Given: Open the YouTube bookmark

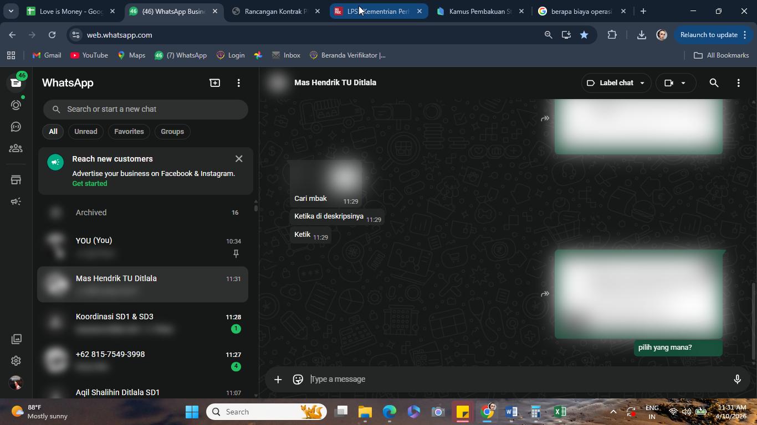Looking at the screenshot, I should coord(89,55).
